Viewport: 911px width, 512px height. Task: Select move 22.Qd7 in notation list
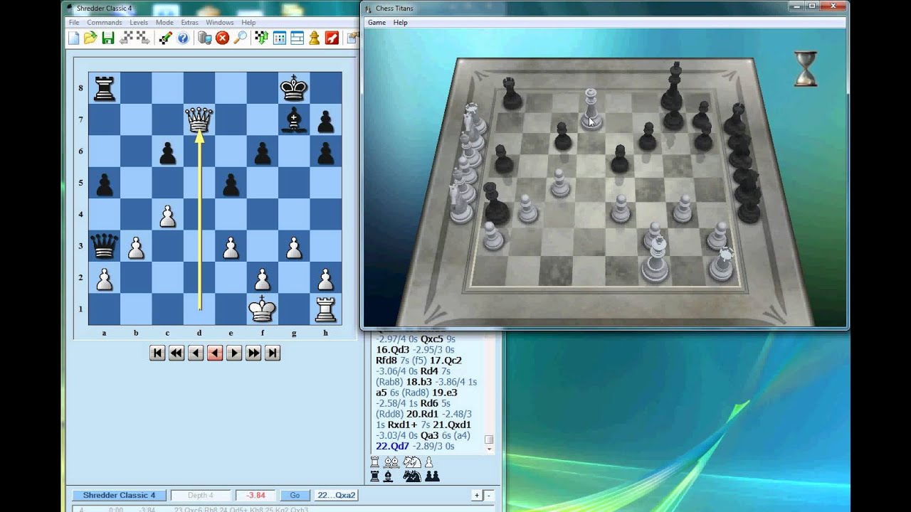point(392,446)
